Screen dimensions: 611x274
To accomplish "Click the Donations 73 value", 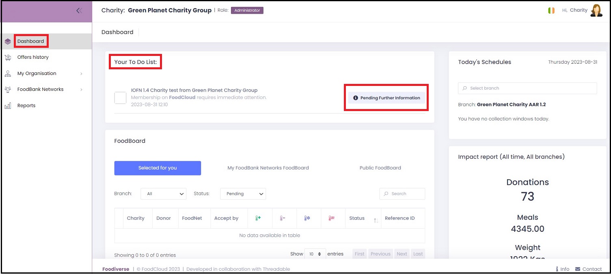I will pyautogui.click(x=527, y=197).
